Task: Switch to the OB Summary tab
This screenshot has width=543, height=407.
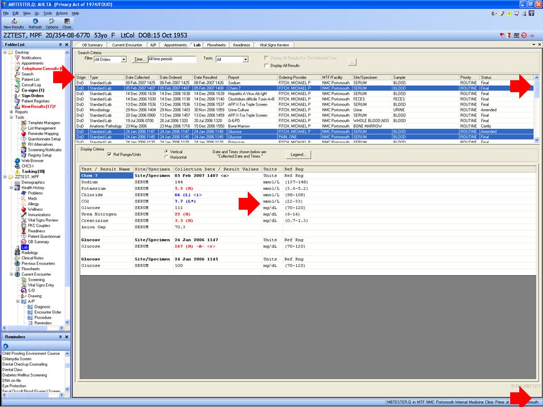Action: [x=92, y=45]
